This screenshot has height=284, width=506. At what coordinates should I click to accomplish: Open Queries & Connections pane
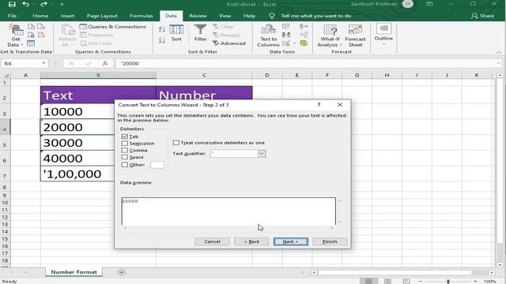pos(112,26)
